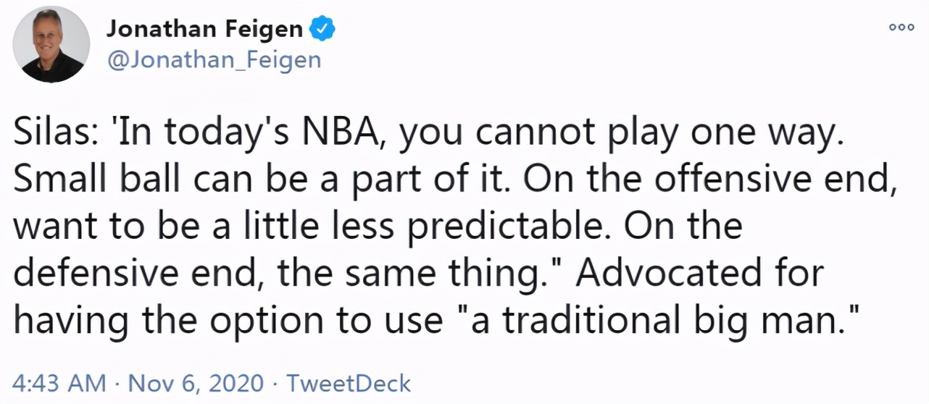Click tweet line beginning "defensive end"

pyautogui.click(x=419, y=273)
